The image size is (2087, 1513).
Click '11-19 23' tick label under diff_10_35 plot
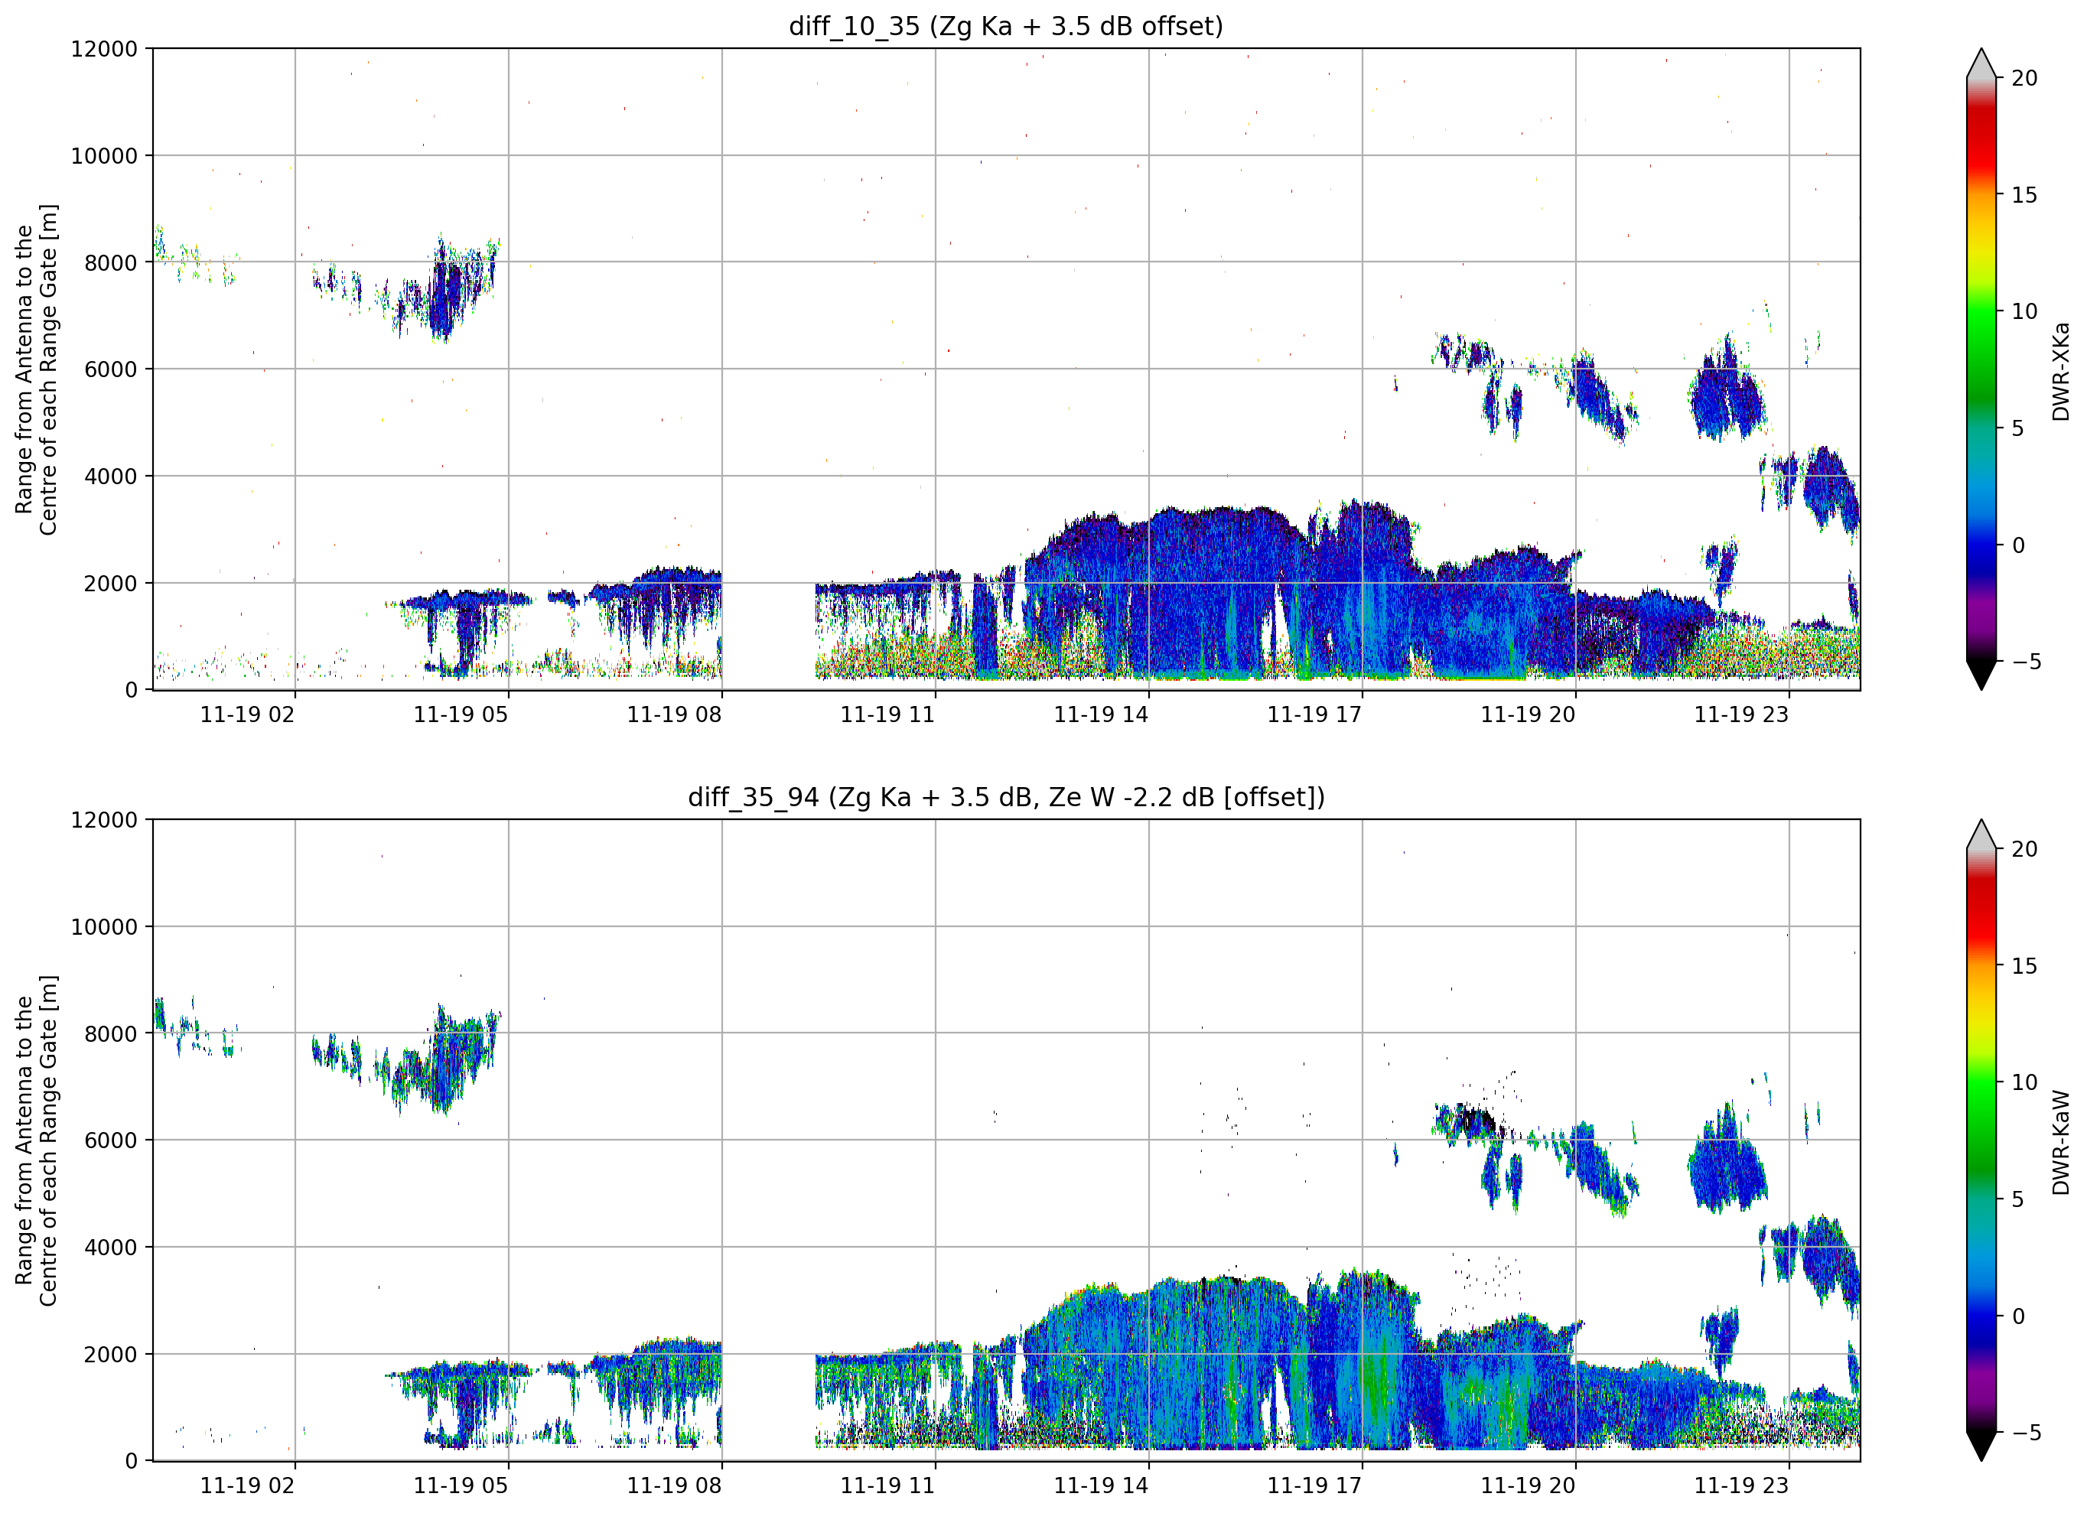(1742, 714)
